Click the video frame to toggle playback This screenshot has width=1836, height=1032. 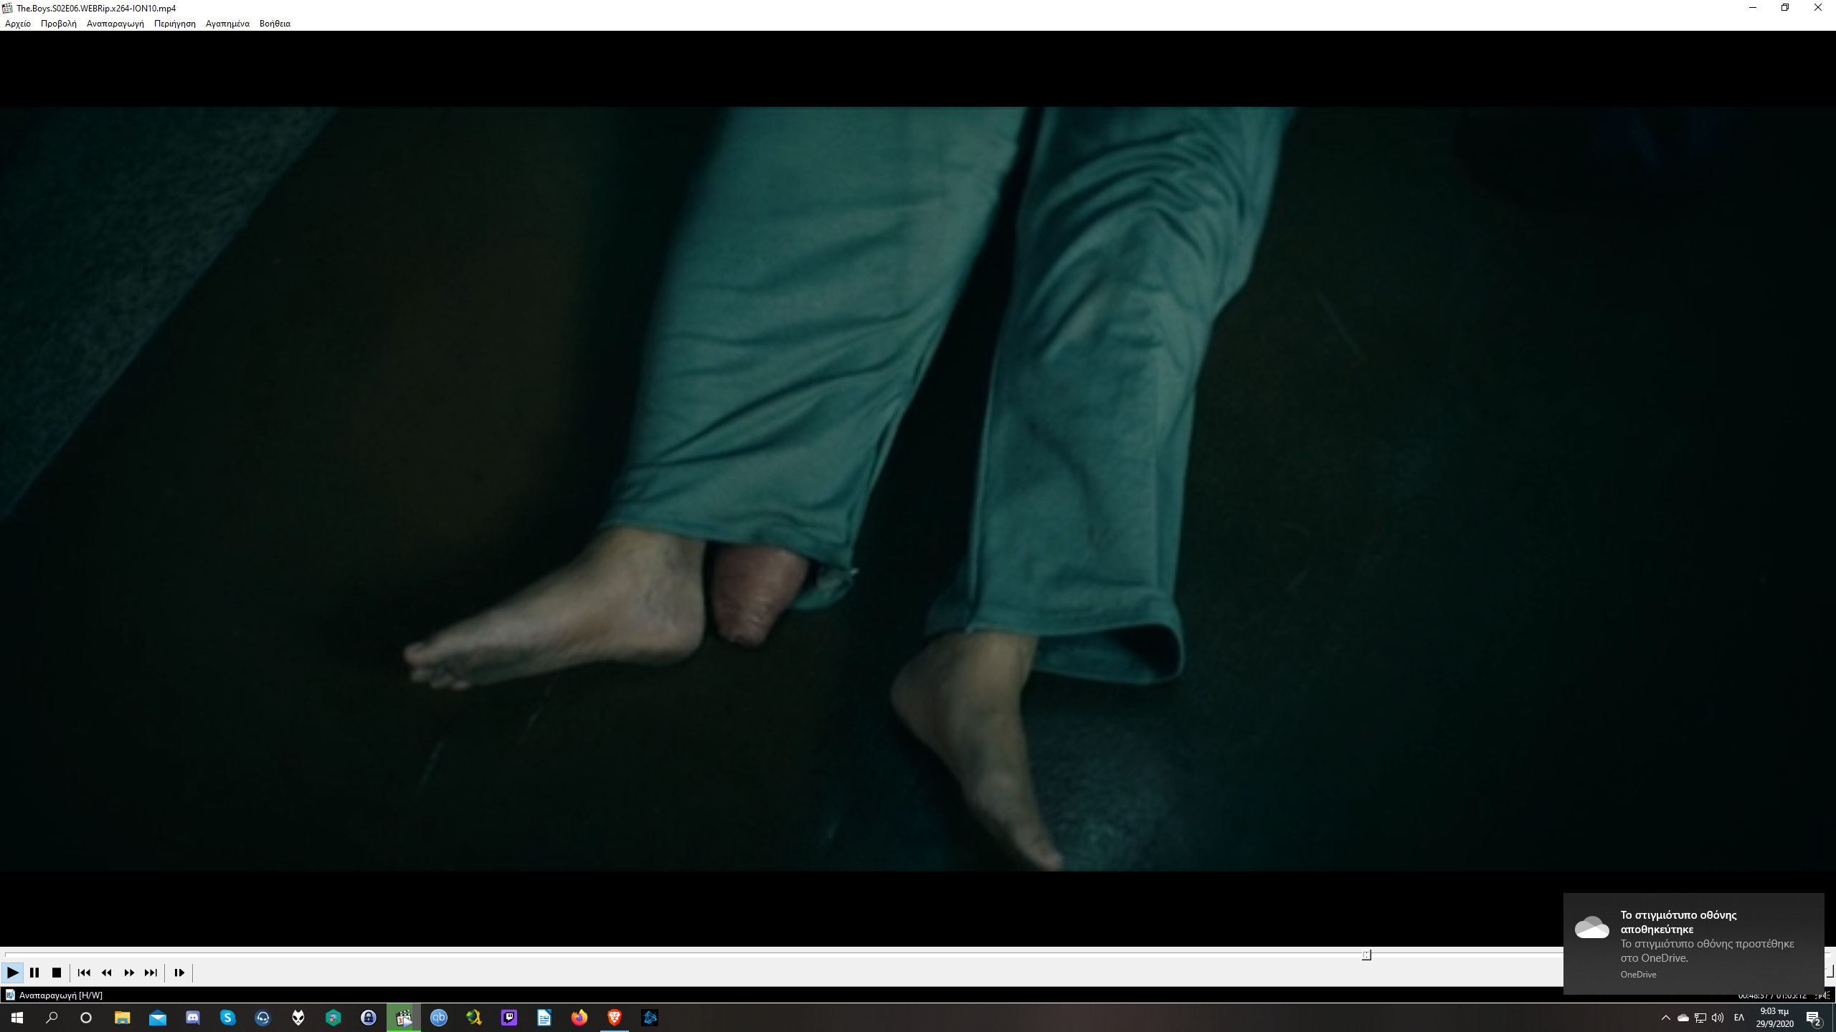click(x=918, y=489)
